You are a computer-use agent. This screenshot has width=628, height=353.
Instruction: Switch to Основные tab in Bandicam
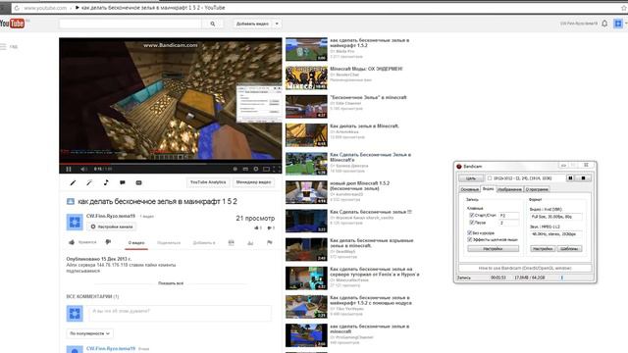pyautogui.click(x=469, y=189)
